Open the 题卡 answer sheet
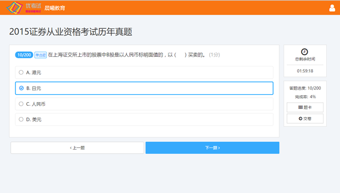340x193 pixels. [x=305, y=107]
